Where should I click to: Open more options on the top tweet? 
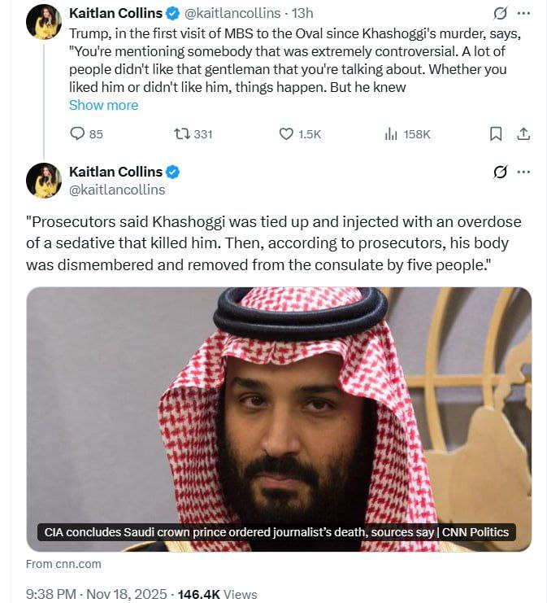pos(524,14)
